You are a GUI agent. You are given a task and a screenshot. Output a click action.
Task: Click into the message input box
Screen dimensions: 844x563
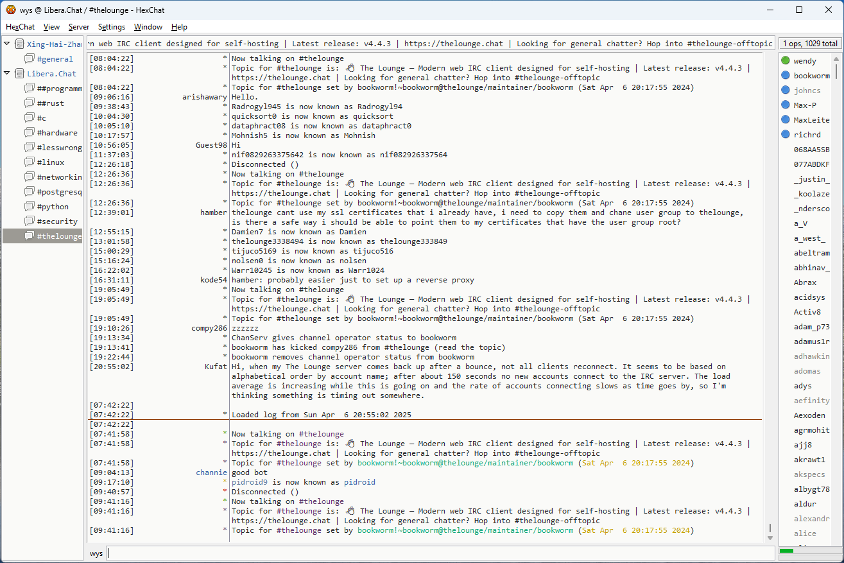point(440,553)
